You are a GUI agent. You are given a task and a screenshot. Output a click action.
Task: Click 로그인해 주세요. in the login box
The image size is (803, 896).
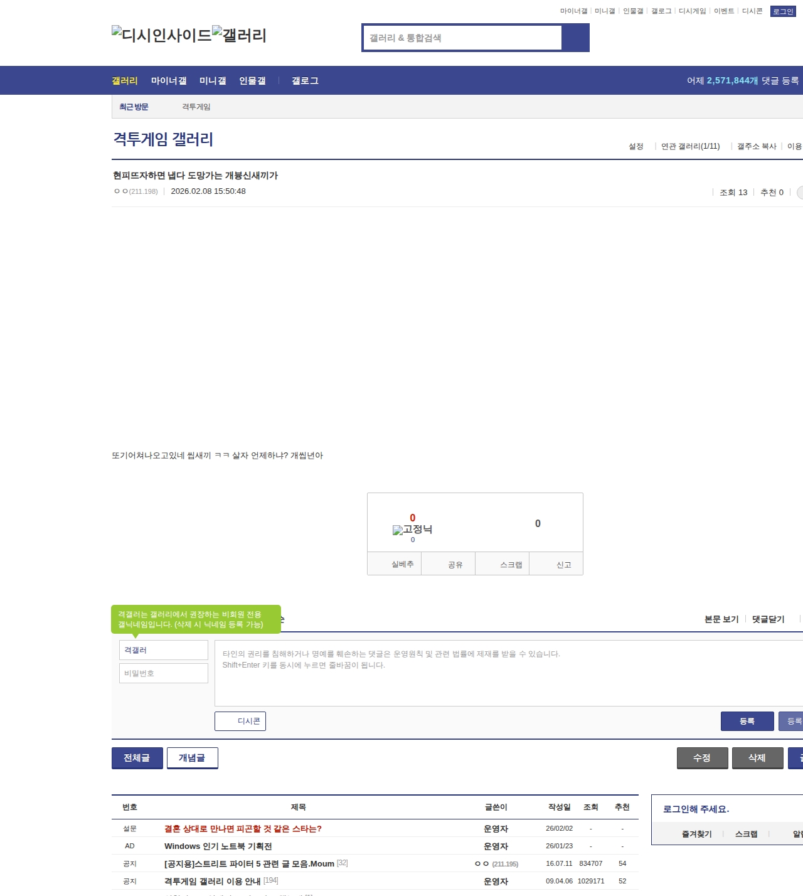(x=696, y=809)
